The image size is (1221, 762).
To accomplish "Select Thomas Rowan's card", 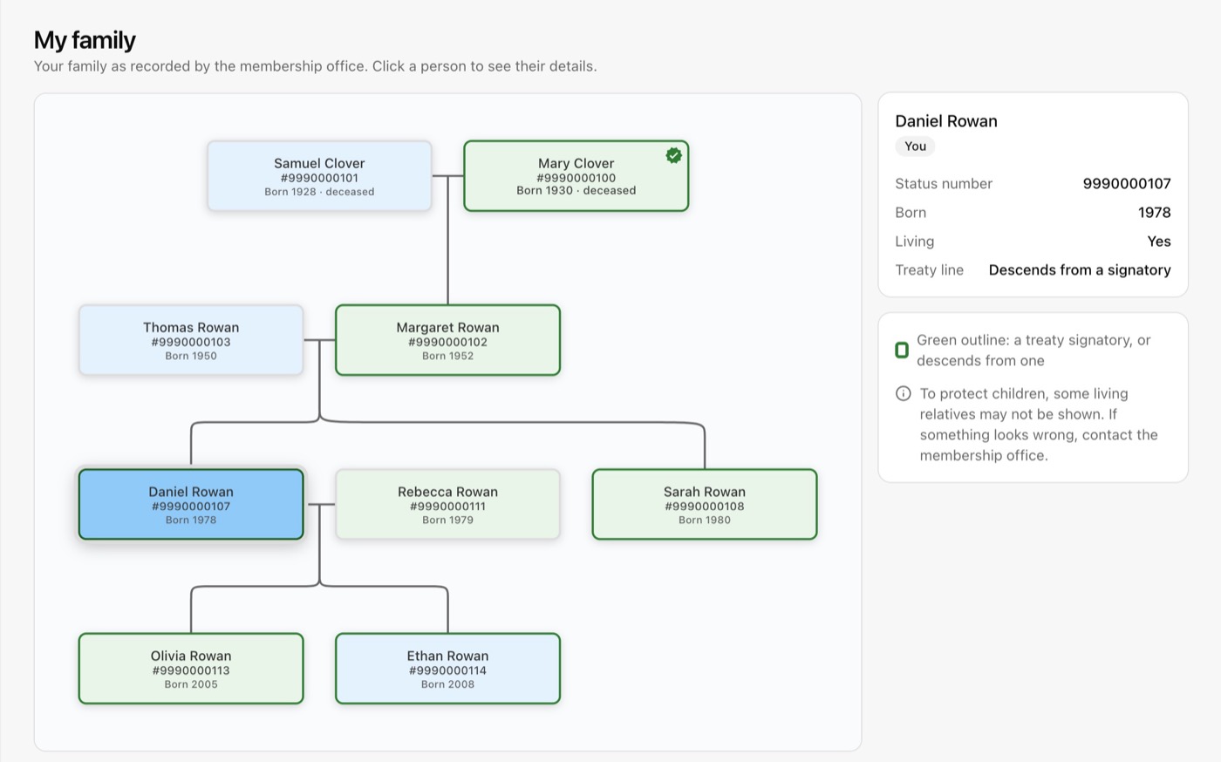I will tap(191, 340).
